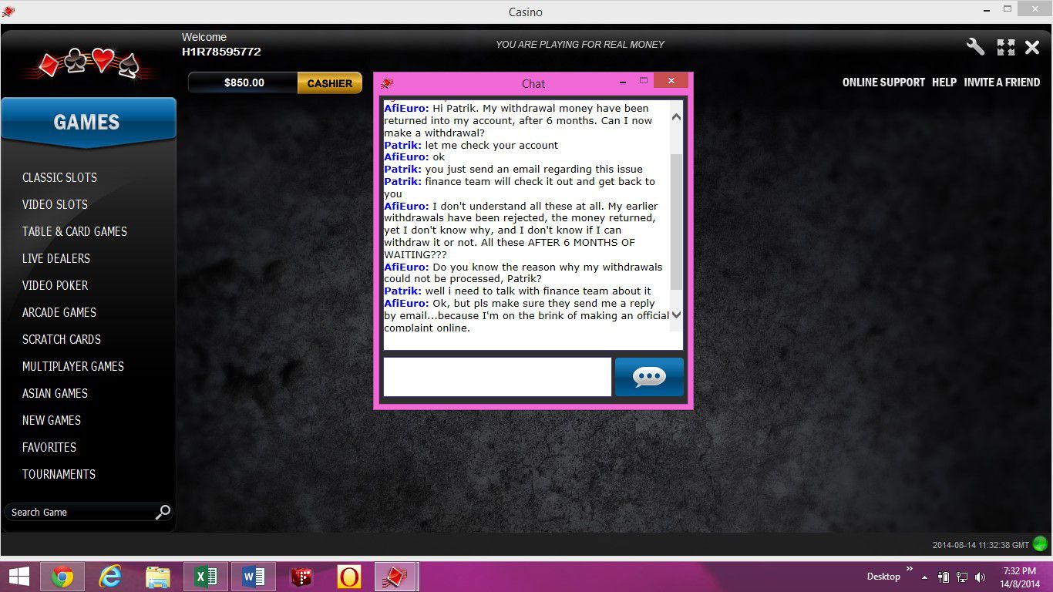The image size is (1053, 592).
Task: Open Google Chrome from taskbar
Action: pyautogui.click(x=62, y=577)
